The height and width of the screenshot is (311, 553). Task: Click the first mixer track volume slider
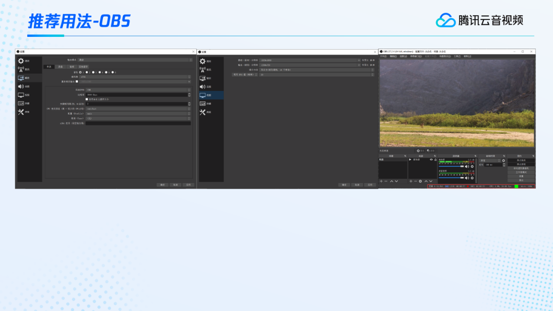(451, 166)
